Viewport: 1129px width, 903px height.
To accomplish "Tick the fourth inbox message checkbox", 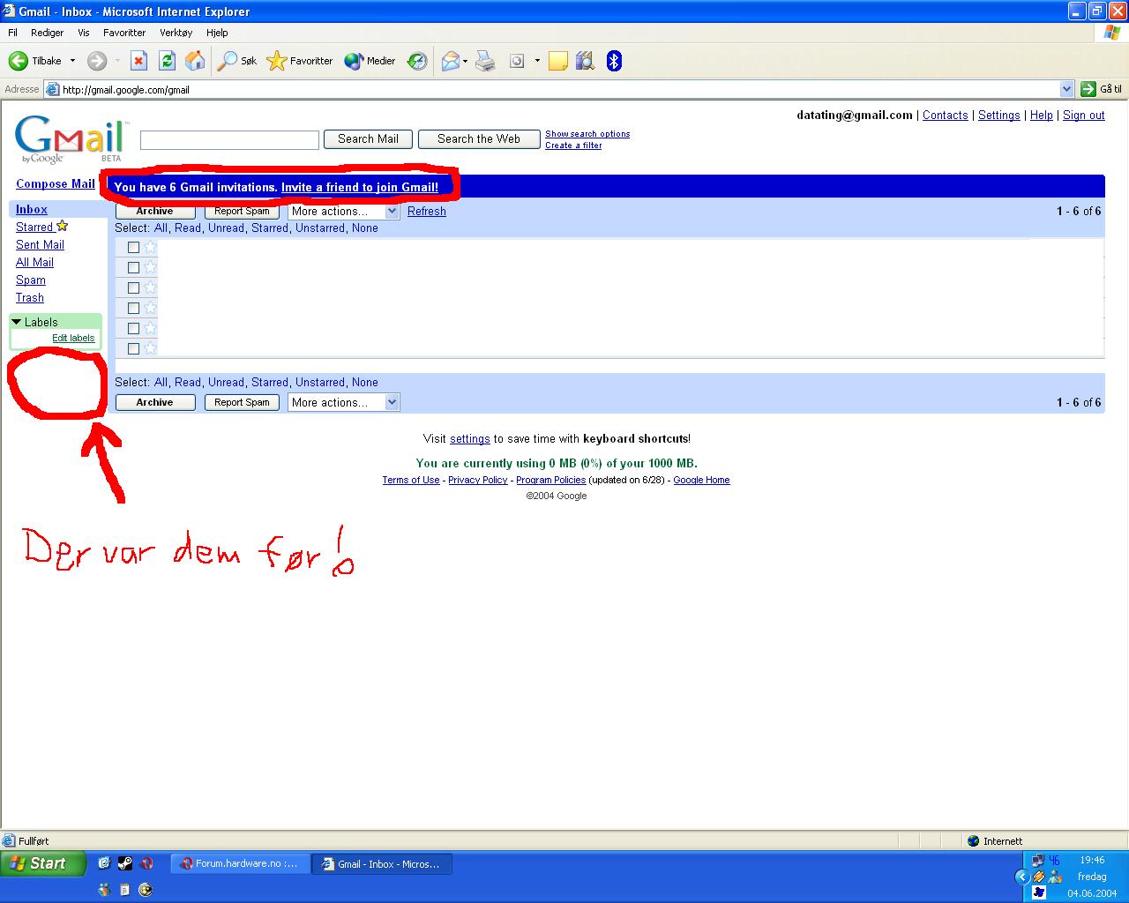I will coord(133,308).
